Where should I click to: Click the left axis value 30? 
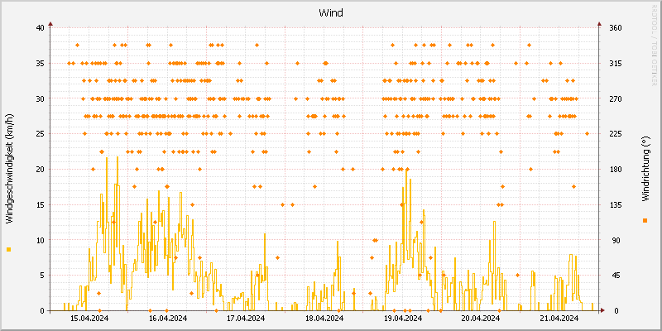tap(40, 98)
